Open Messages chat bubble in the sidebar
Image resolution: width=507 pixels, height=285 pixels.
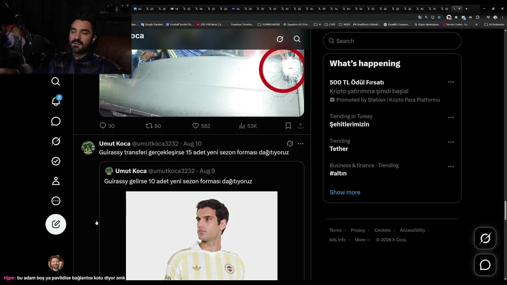[x=56, y=121]
